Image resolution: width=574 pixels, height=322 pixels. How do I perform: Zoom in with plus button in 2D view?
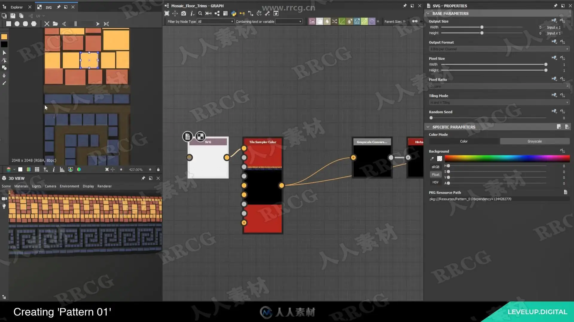150,170
